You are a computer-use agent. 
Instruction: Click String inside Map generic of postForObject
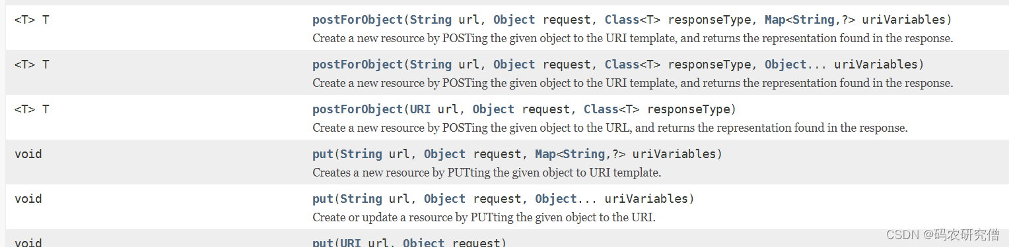[x=814, y=20]
